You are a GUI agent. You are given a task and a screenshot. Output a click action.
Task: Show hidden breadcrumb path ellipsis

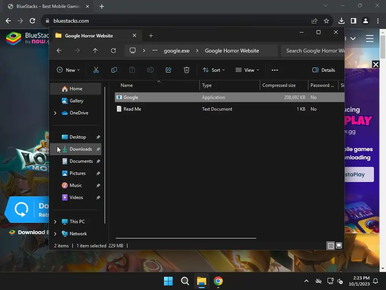(155, 50)
